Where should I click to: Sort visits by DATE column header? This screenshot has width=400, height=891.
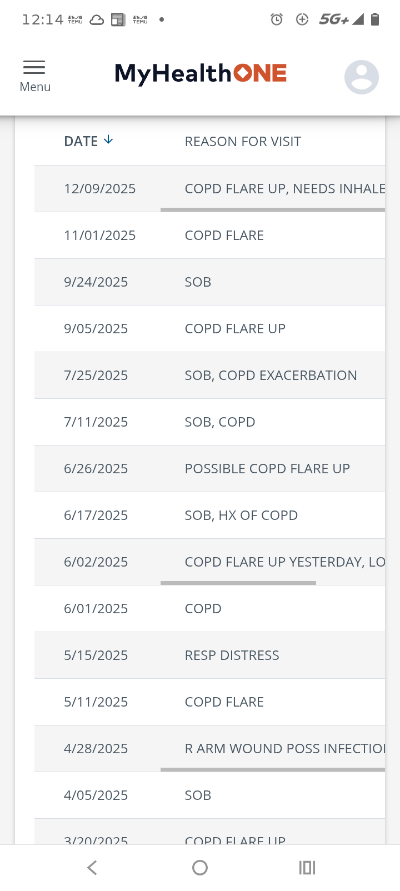pos(81,142)
